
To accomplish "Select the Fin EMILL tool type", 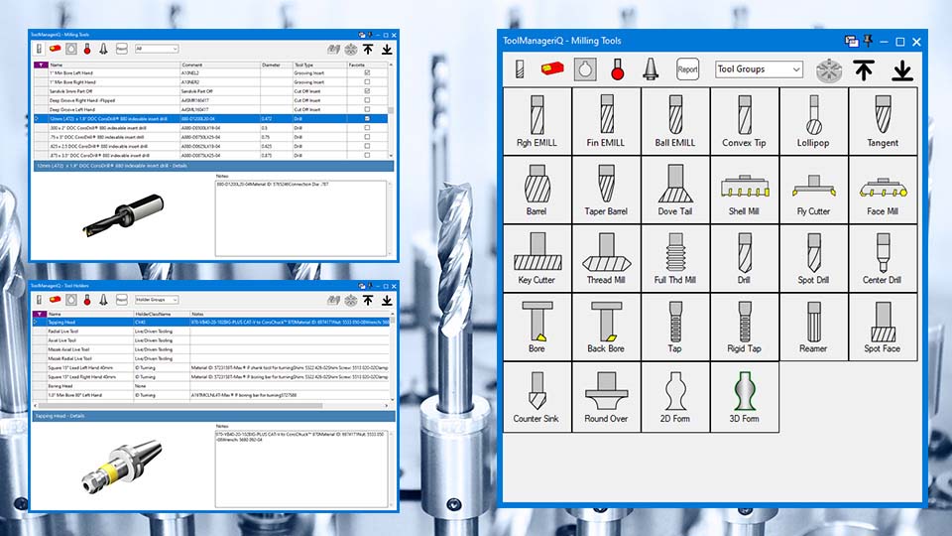I will coord(606,121).
